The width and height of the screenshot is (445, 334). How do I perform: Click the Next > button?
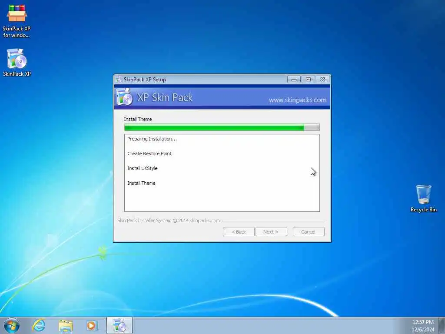pyautogui.click(x=271, y=232)
